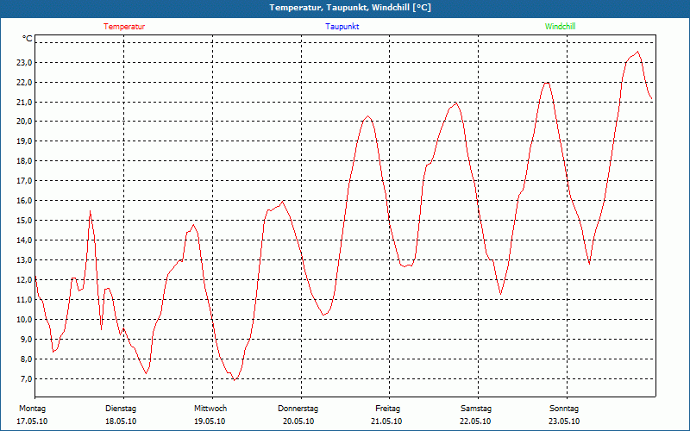Click the date 21.05.10

[386, 422]
